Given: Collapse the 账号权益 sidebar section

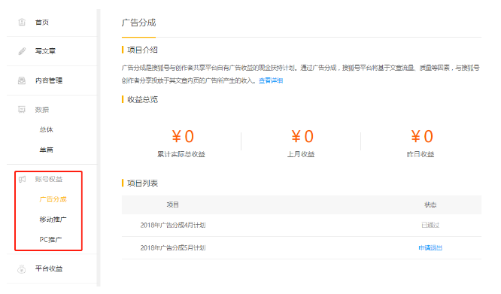Looking at the screenshot, I should 49,179.
